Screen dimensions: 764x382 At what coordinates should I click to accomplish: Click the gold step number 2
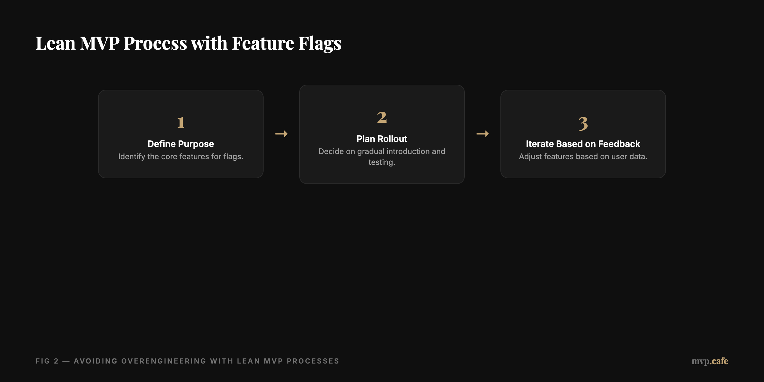pos(382,117)
